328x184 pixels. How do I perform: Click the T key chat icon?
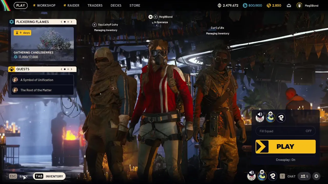point(282,176)
